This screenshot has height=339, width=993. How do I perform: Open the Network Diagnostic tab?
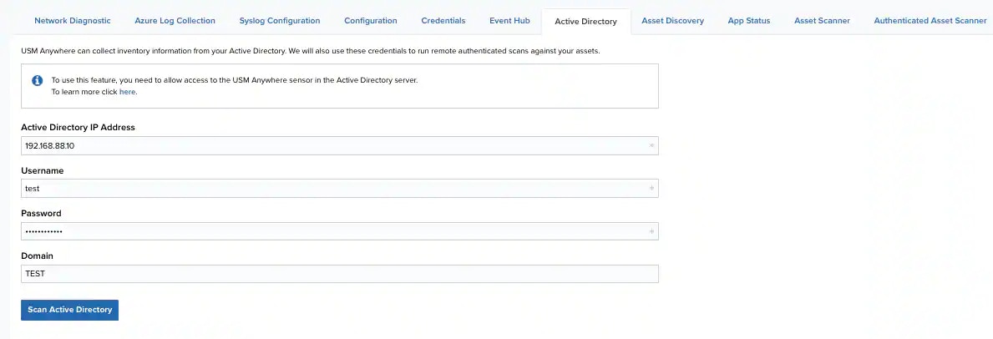pos(72,21)
